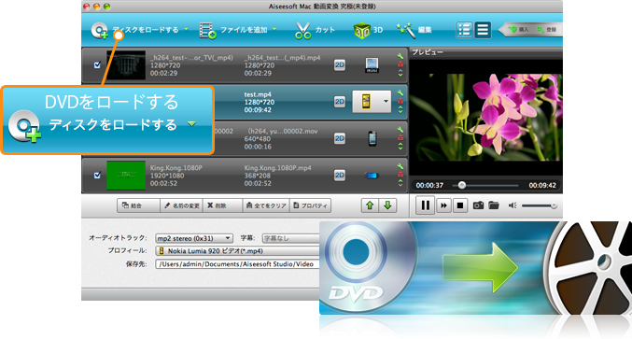Uncheck the King.Kong.1080P file checkbox
The width and height of the screenshot is (632, 339).
point(97,175)
